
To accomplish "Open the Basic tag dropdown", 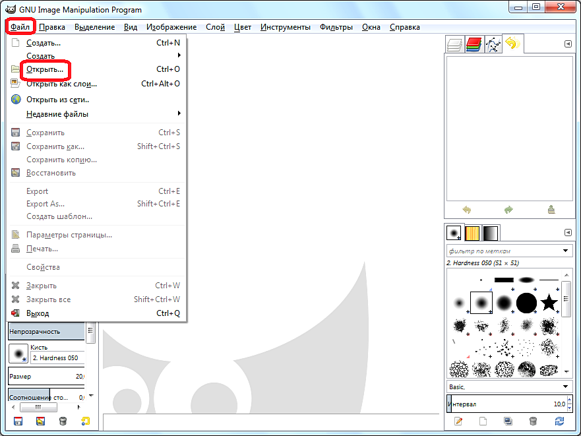I will click(x=566, y=387).
